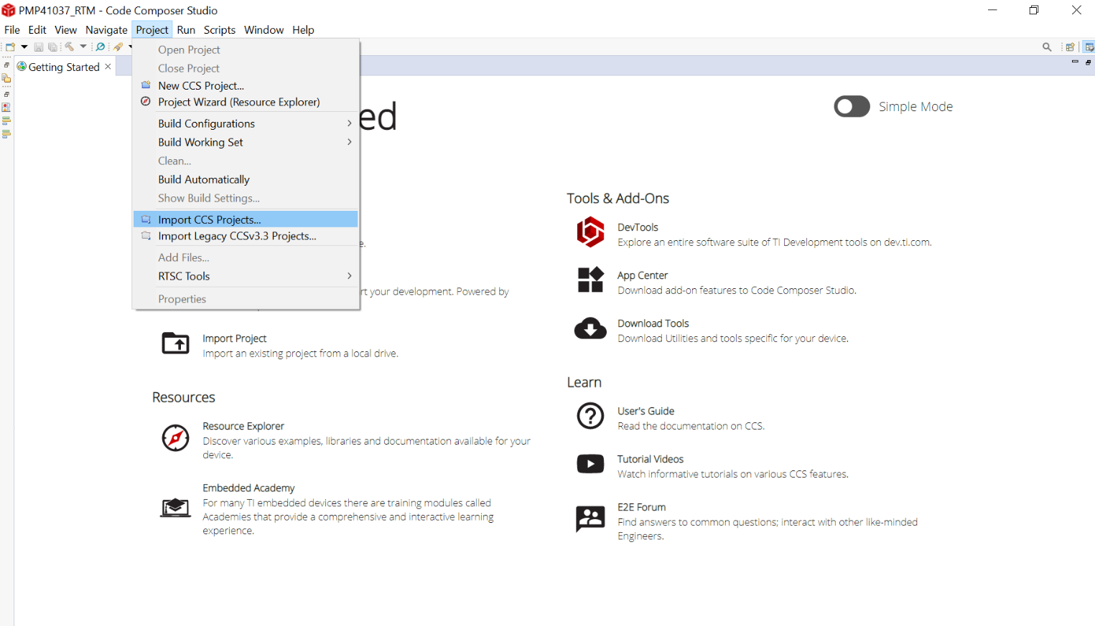Viewport: 1095px width, 626px height.
Task: Click the Download Tools link
Action: tap(653, 323)
